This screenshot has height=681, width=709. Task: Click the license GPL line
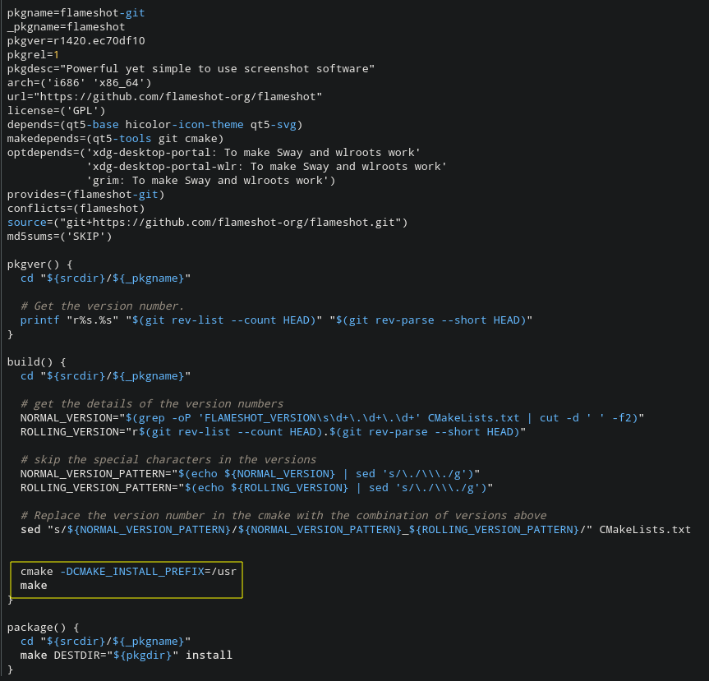coord(56,111)
